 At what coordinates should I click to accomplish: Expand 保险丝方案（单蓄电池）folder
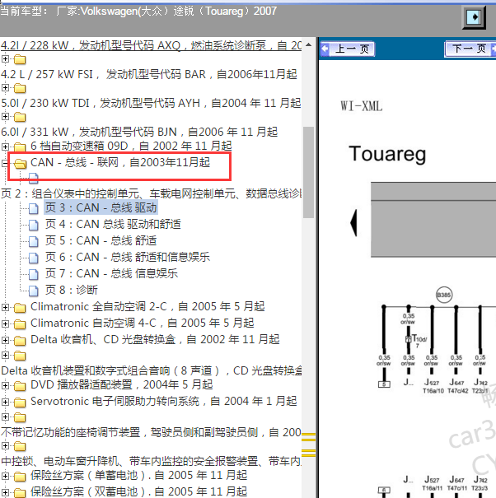[x=5, y=476]
